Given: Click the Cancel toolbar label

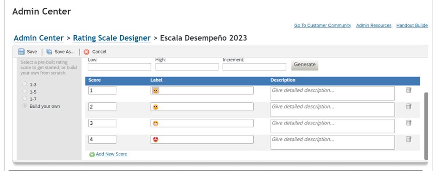Looking at the screenshot, I should (x=99, y=52).
